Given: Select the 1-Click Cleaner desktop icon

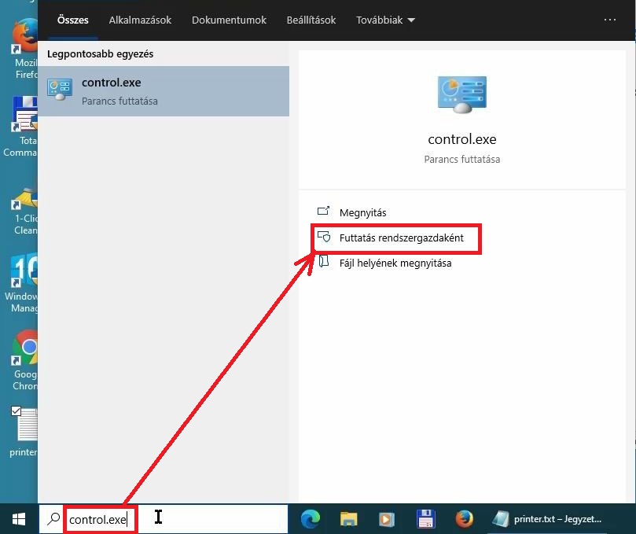Looking at the screenshot, I should [24, 211].
